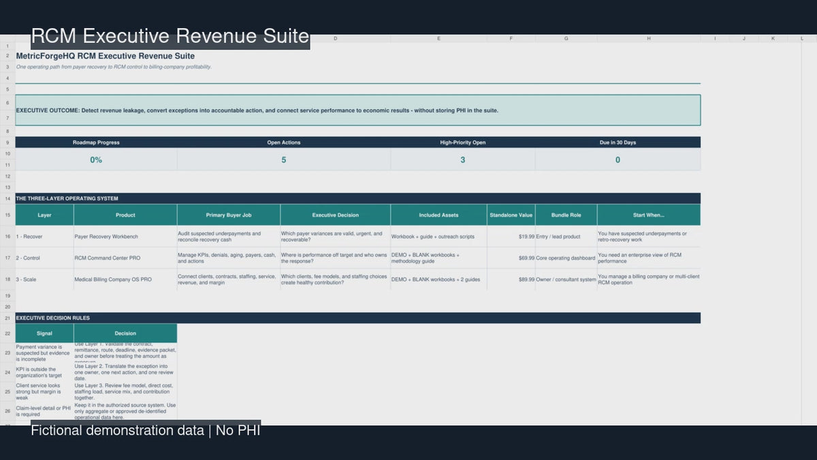Click the 'Executive Decision' header cell
The image size is (817, 460).
click(x=335, y=215)
